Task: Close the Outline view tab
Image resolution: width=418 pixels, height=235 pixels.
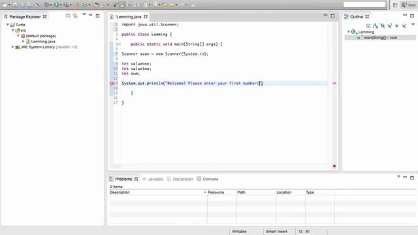Action: (x=367, y=16)
